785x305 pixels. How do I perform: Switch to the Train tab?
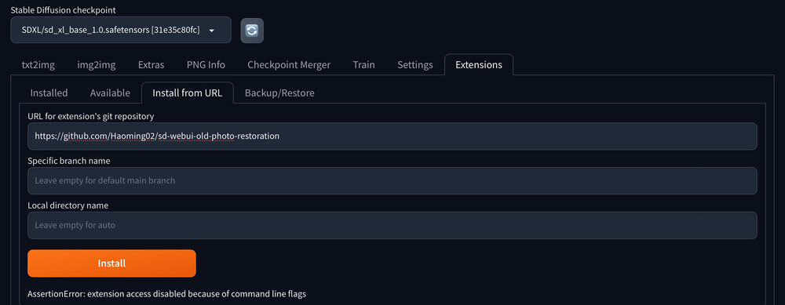364,65
